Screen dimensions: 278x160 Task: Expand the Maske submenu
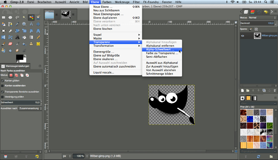point(116,38)
